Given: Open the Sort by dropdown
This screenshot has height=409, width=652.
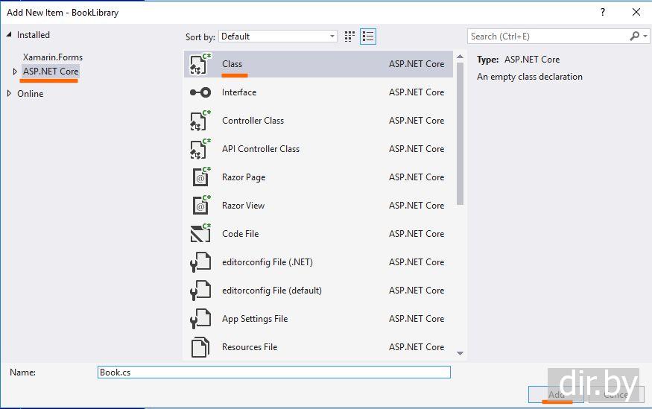Looking at the screenshot, I should coord(278,37).
